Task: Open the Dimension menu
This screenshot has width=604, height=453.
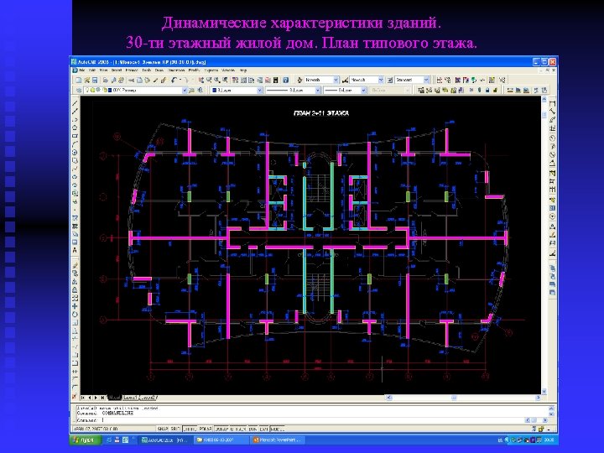Action: click(x=176, y=70)
